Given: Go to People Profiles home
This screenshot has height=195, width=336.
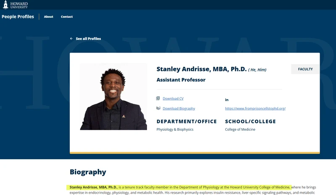Looking at the screenshot, I should [x=18, y=16].
